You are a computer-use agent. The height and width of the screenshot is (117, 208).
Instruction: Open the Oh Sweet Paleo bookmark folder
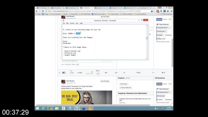(84, 14)
